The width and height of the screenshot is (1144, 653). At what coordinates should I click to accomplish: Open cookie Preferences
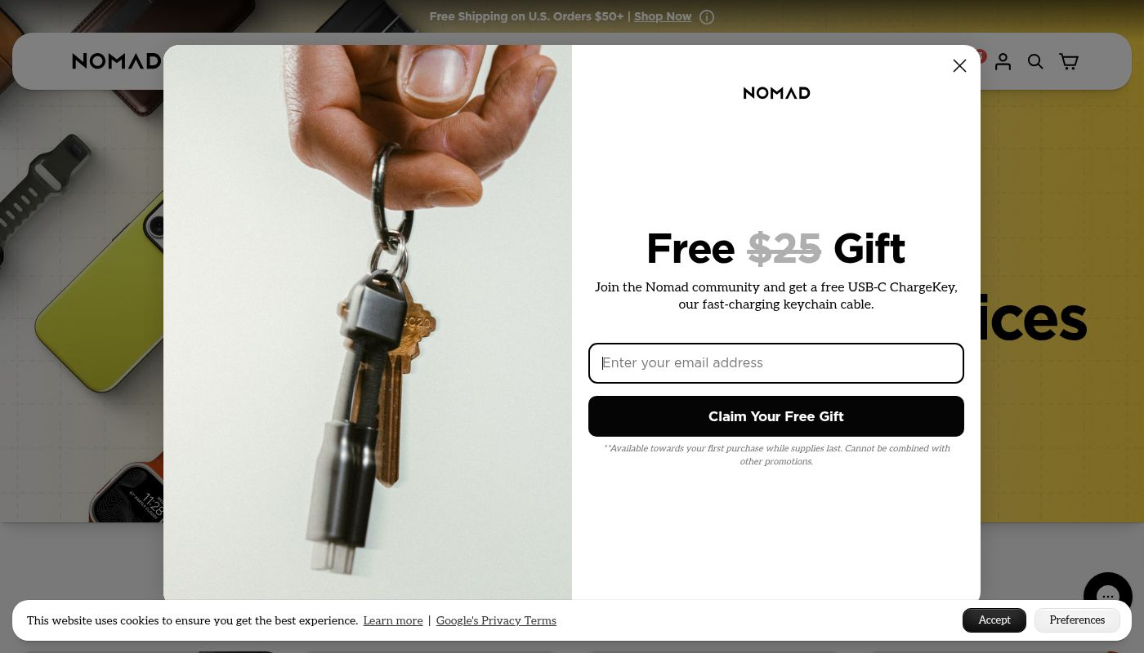1077,620
